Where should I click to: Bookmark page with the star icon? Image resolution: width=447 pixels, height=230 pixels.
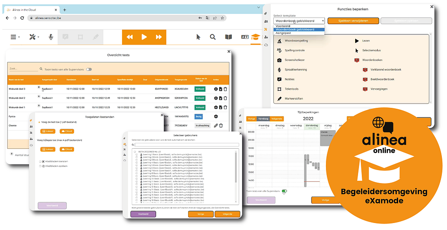(x=222, y=18)
